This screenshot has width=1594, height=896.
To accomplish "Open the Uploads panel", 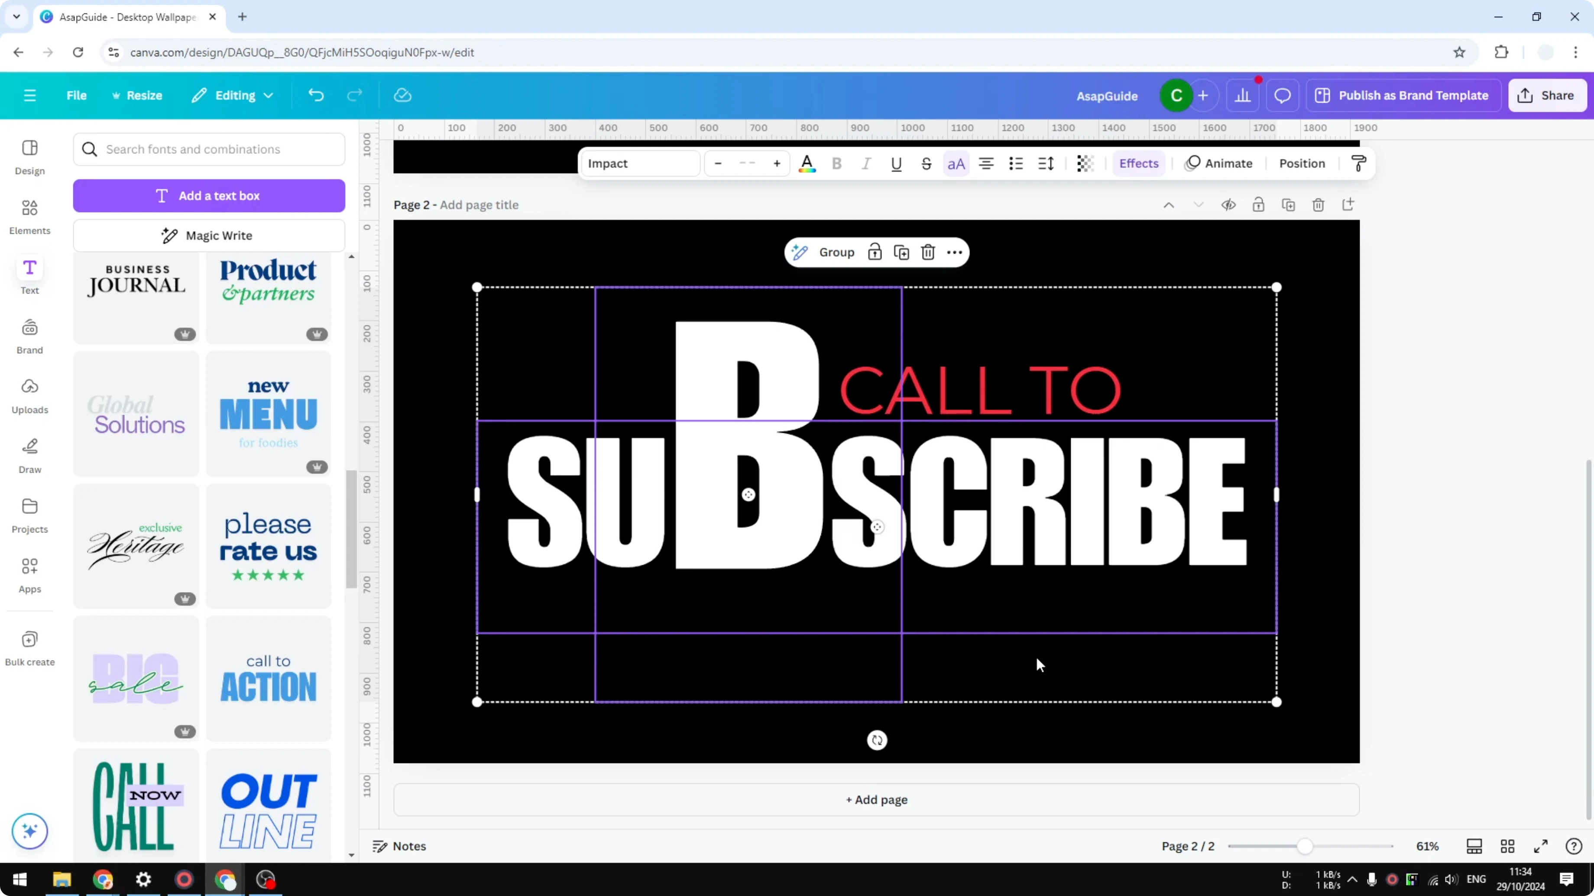I will pyautogui.click(x=29, y=395).
